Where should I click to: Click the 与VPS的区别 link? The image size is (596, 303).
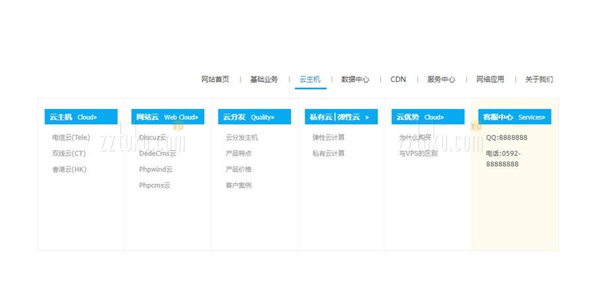[418, 153]
